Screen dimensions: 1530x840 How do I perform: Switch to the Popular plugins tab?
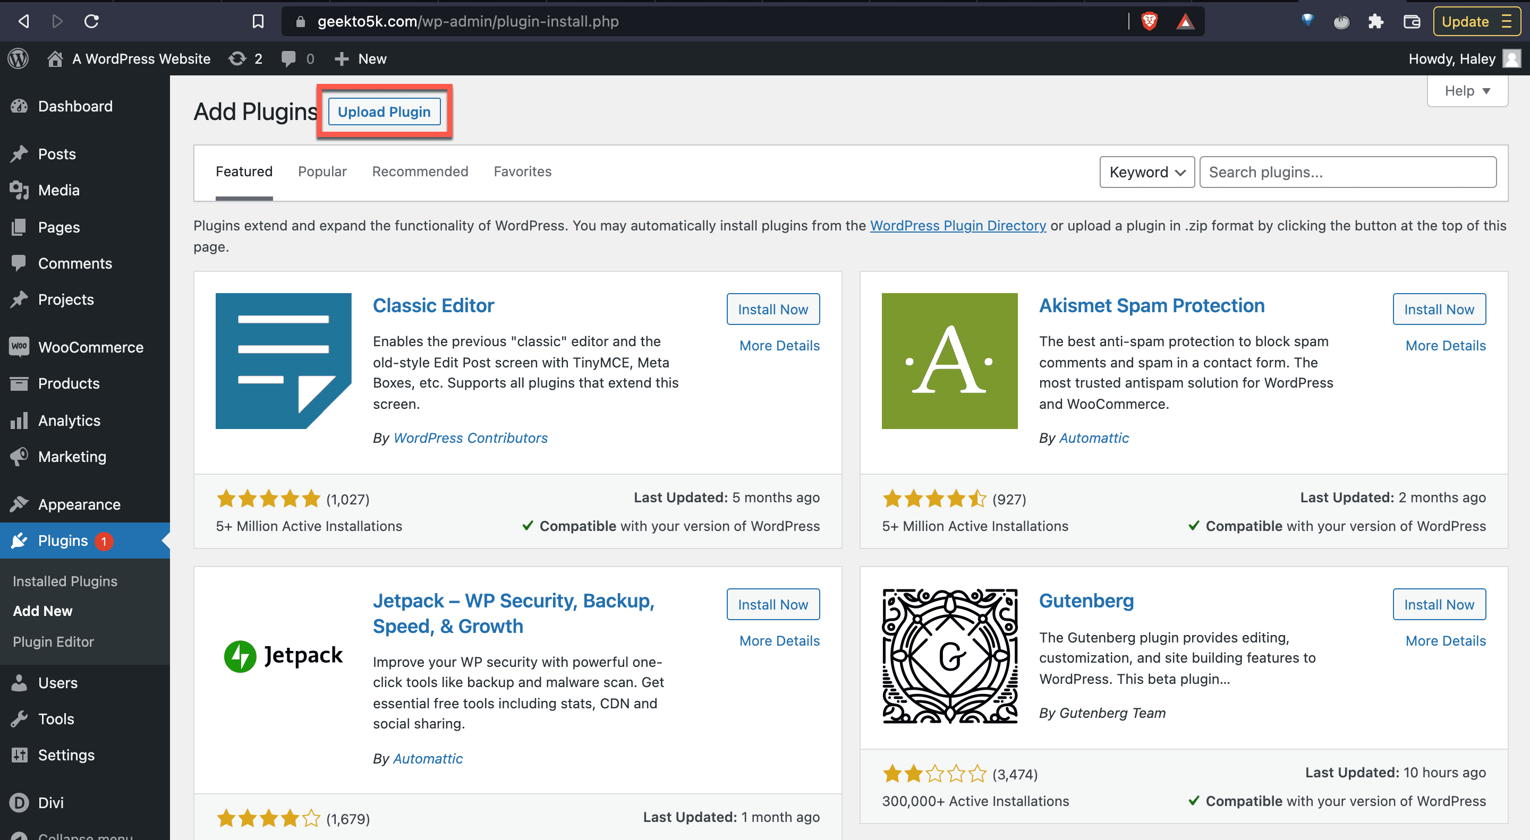click(322, 172)
